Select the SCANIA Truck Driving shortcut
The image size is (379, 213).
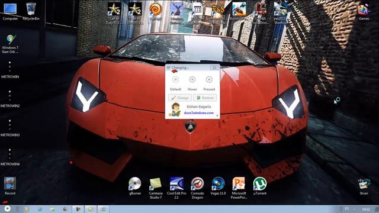(260, 13)
